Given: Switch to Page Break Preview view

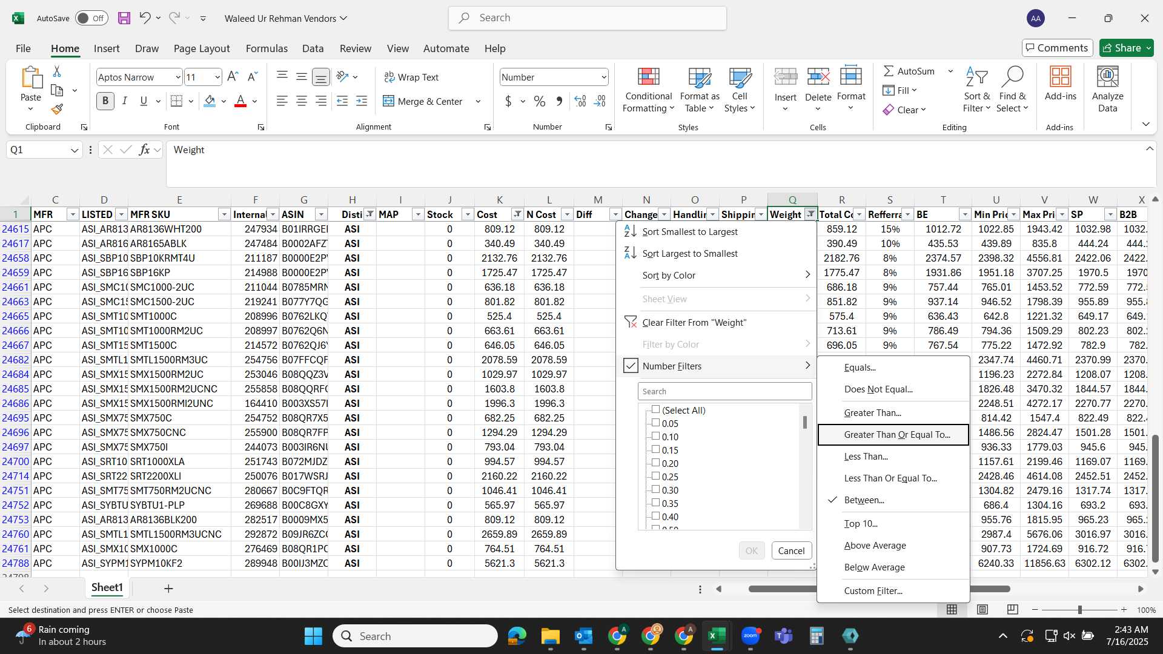Looking at the screenshot, I should click(1012, 610).
